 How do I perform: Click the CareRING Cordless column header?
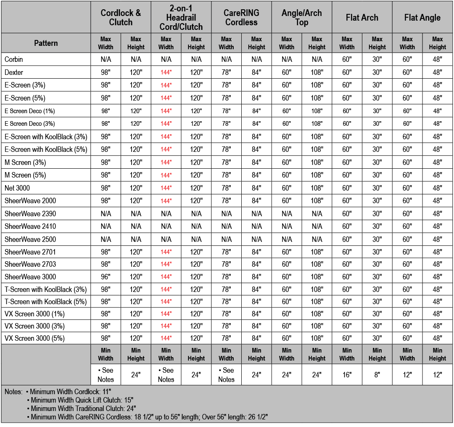click(241, 17)
